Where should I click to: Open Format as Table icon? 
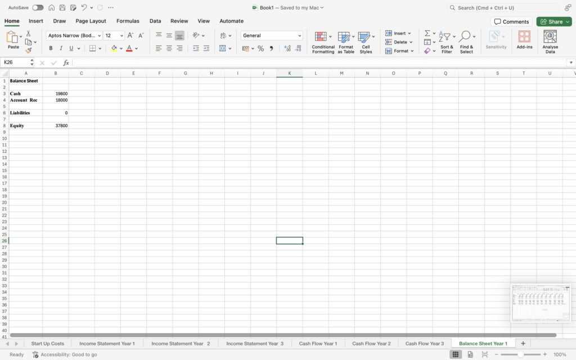point(344,37)
